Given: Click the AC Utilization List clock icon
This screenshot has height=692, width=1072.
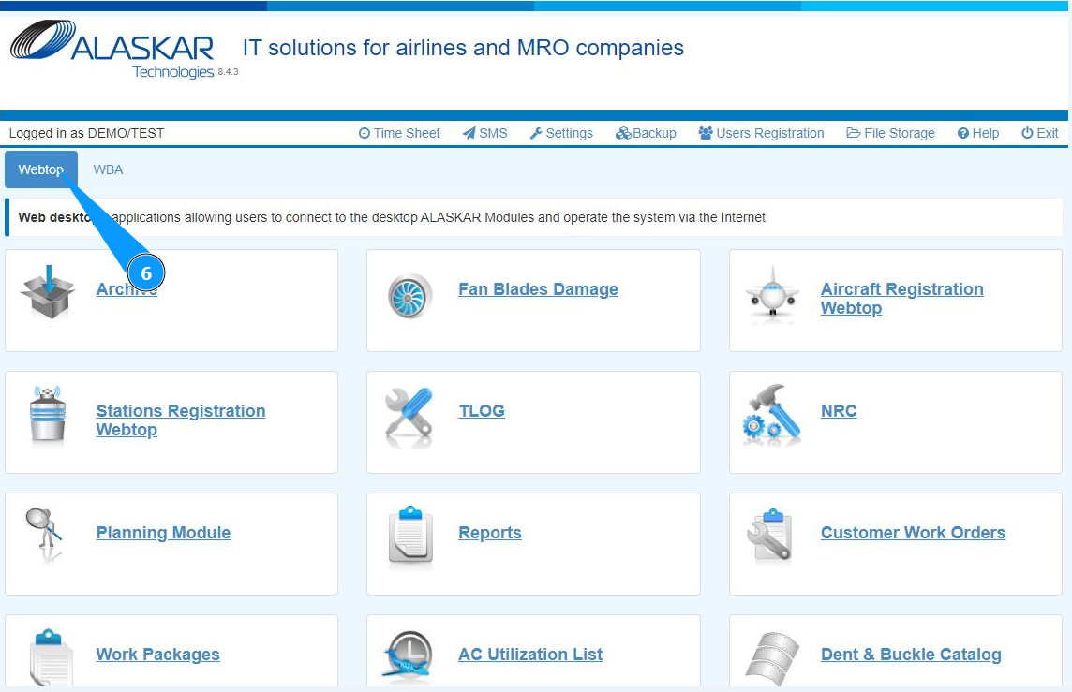Looking at the screenshot, I should pos(408,655).
